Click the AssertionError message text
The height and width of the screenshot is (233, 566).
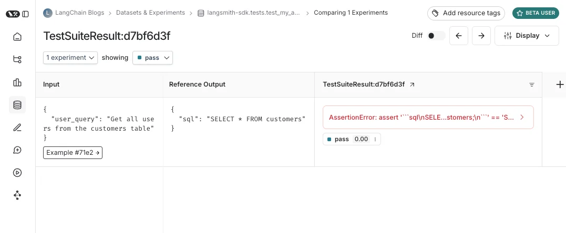(x=421, y=117)
